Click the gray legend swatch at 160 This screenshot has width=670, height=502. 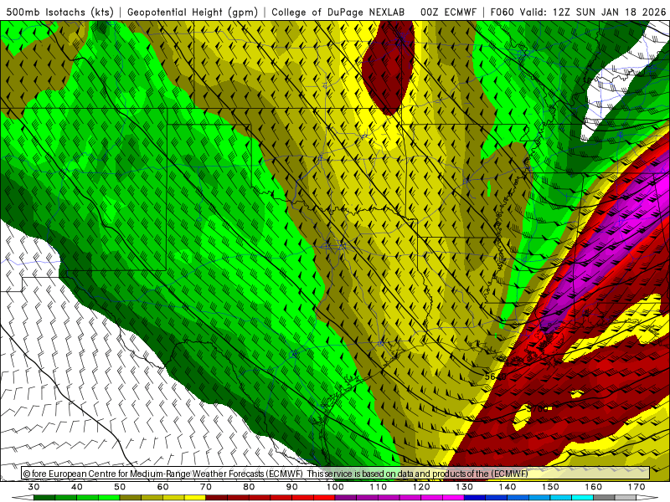tap(604, 498)
